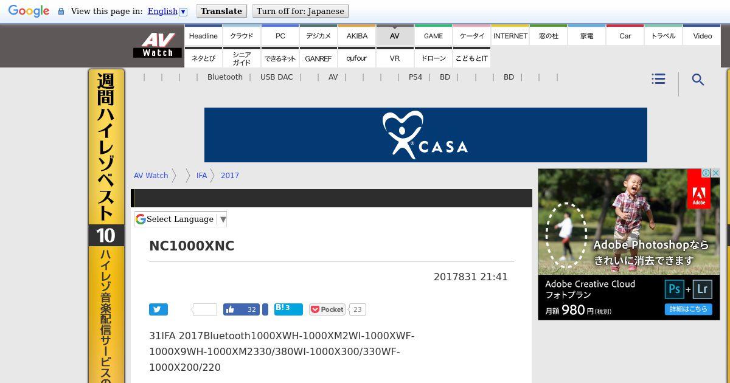Click the BD link next to PS4

tap(445, 77)
